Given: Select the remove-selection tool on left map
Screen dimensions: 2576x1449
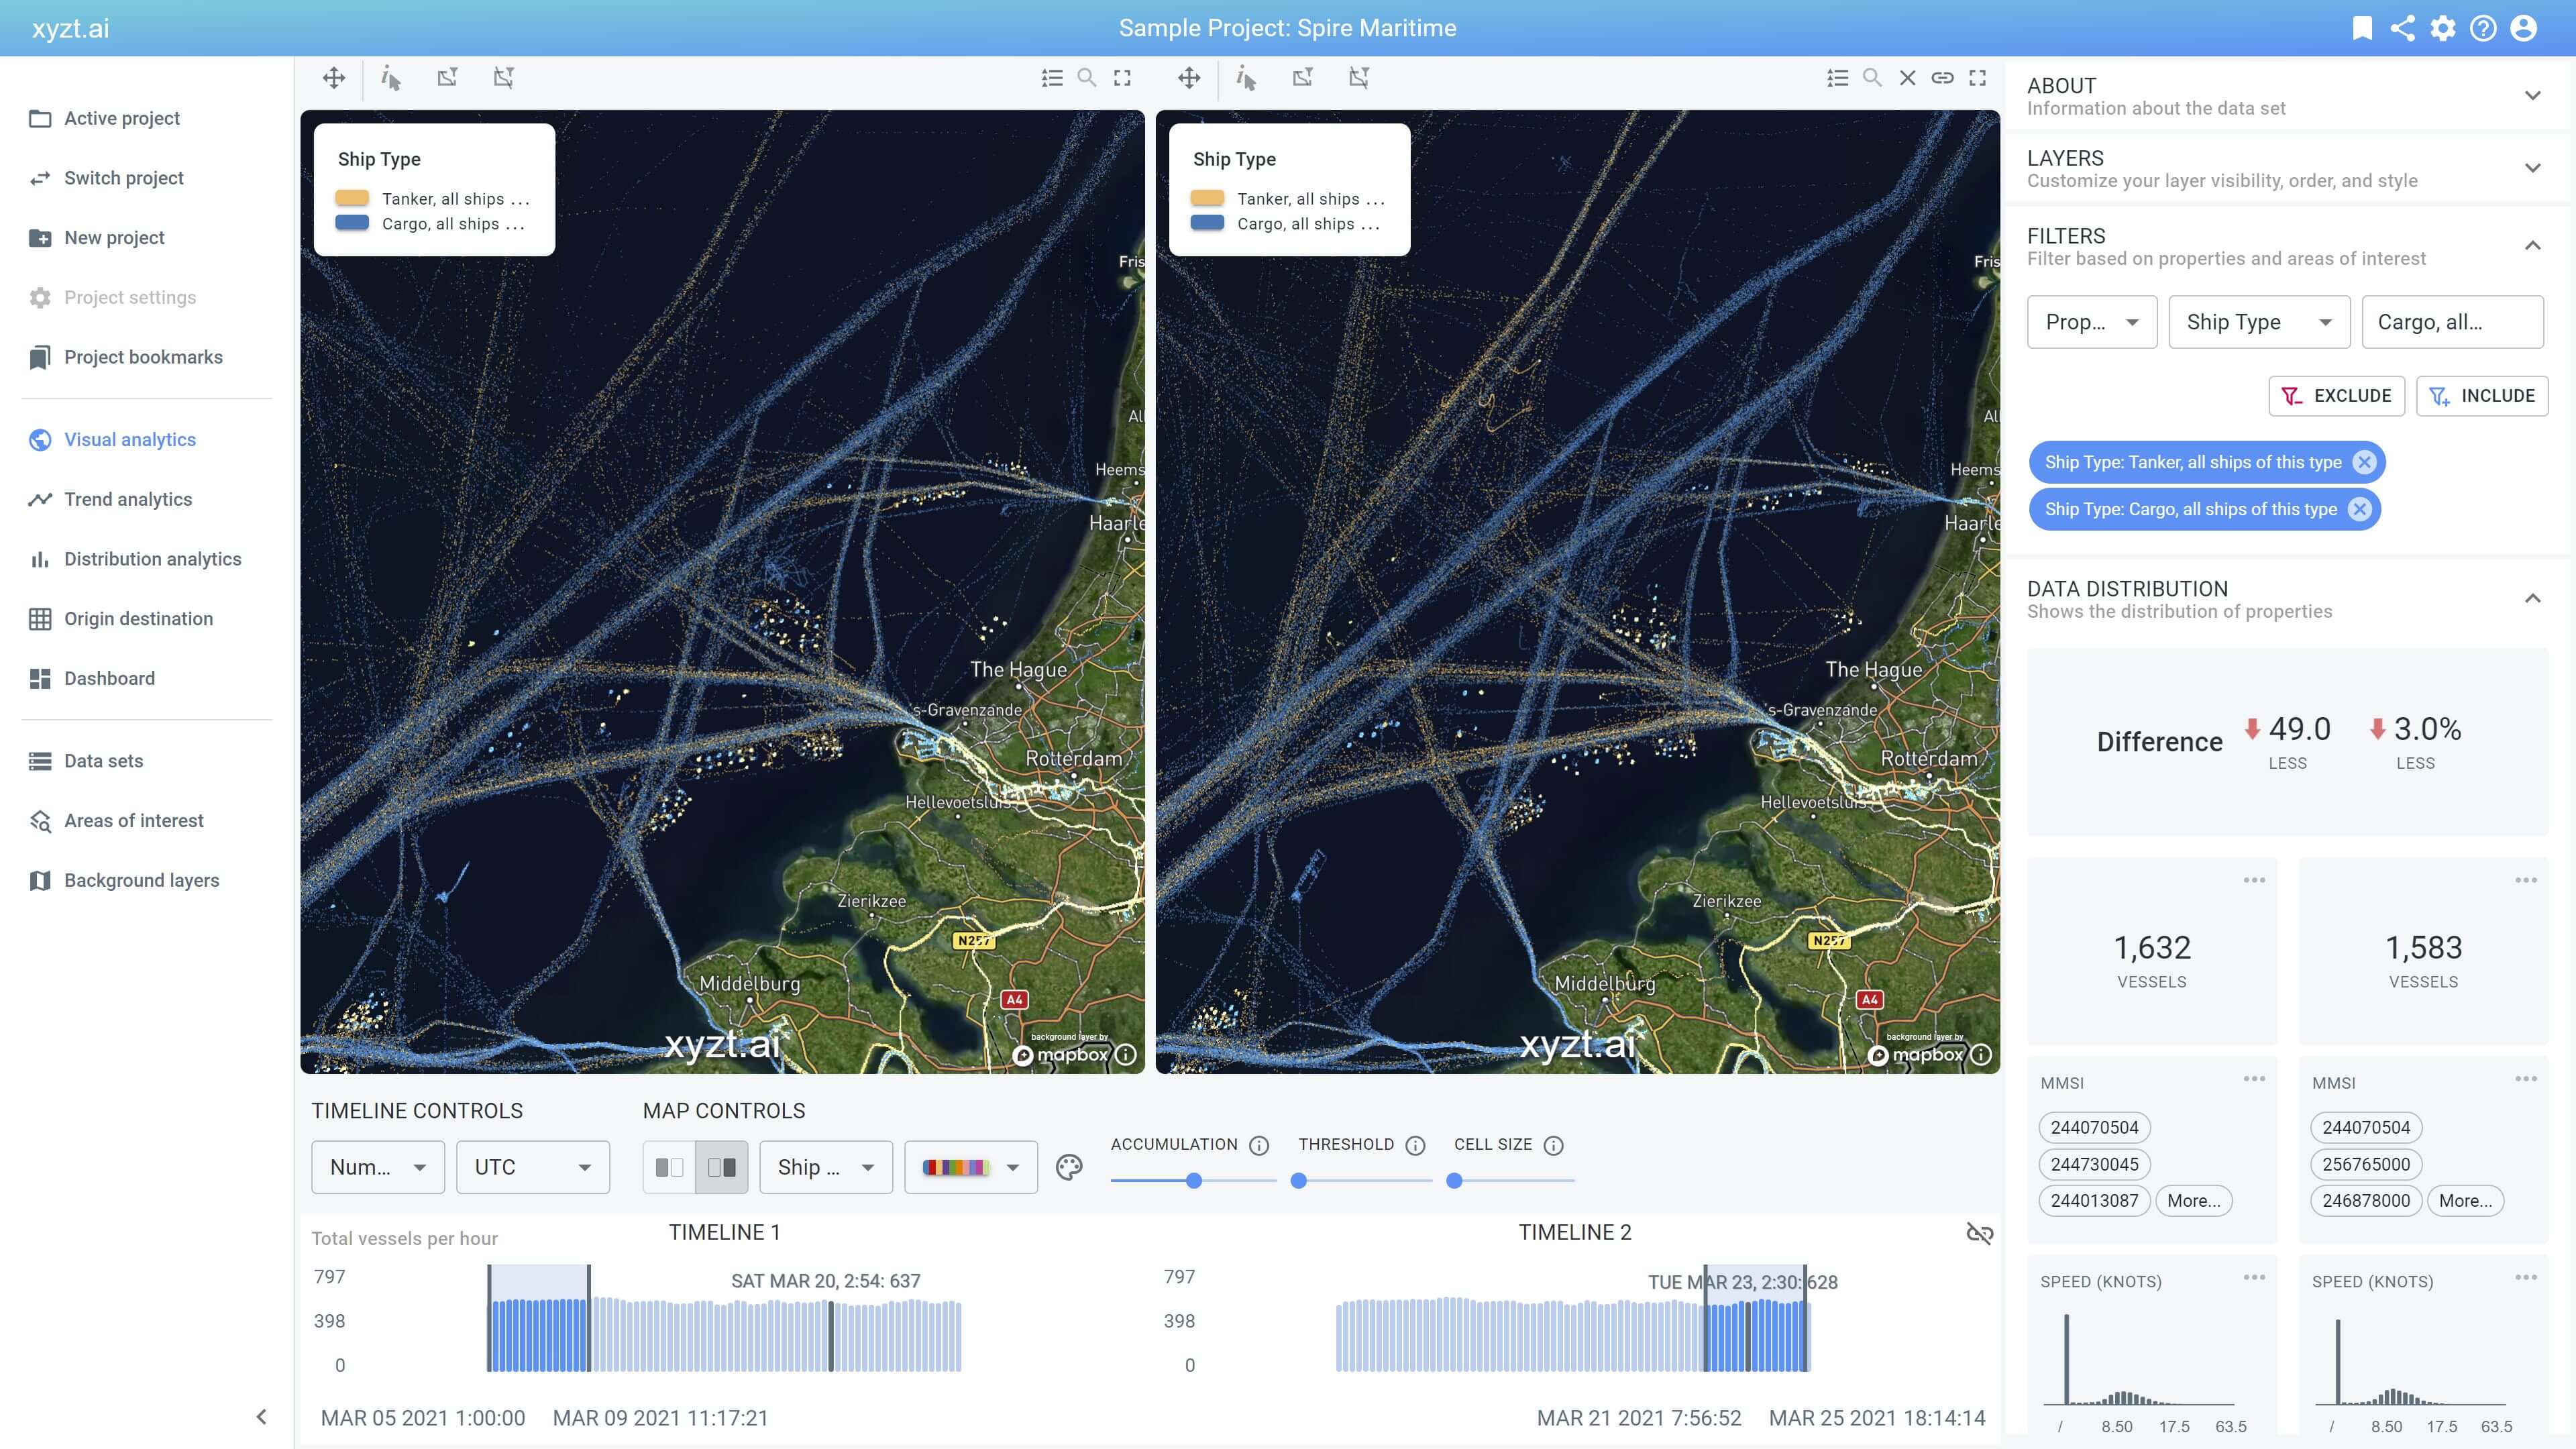Looking at the screenshot, I should [504, 78].
